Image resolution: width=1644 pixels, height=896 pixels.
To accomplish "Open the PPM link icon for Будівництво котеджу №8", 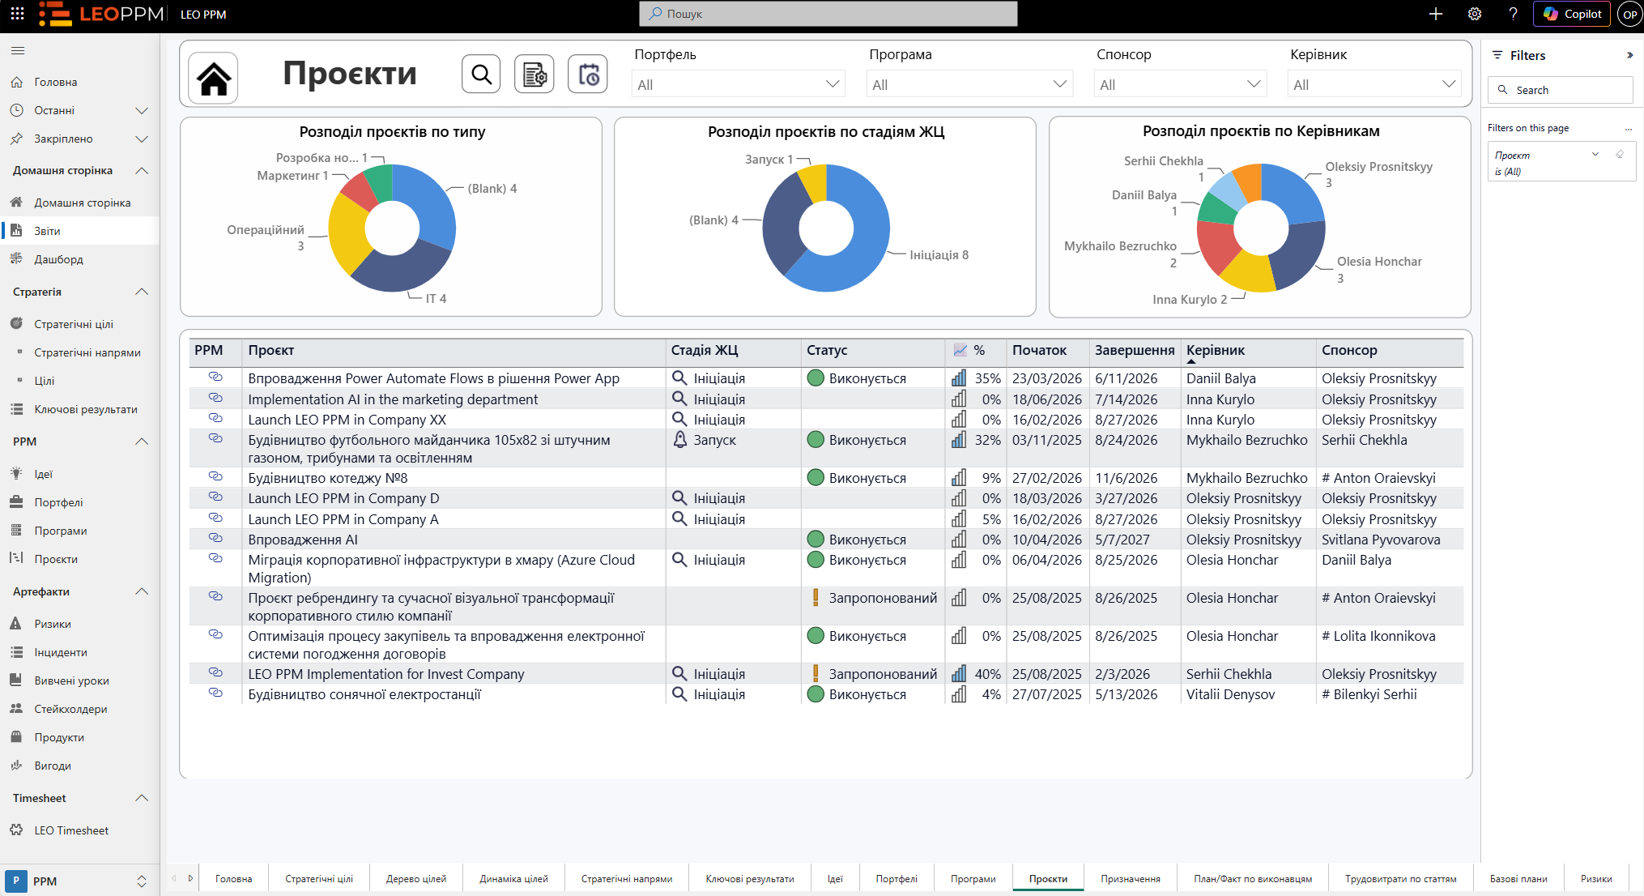I will pyautogui.click(x=215, y=476).
